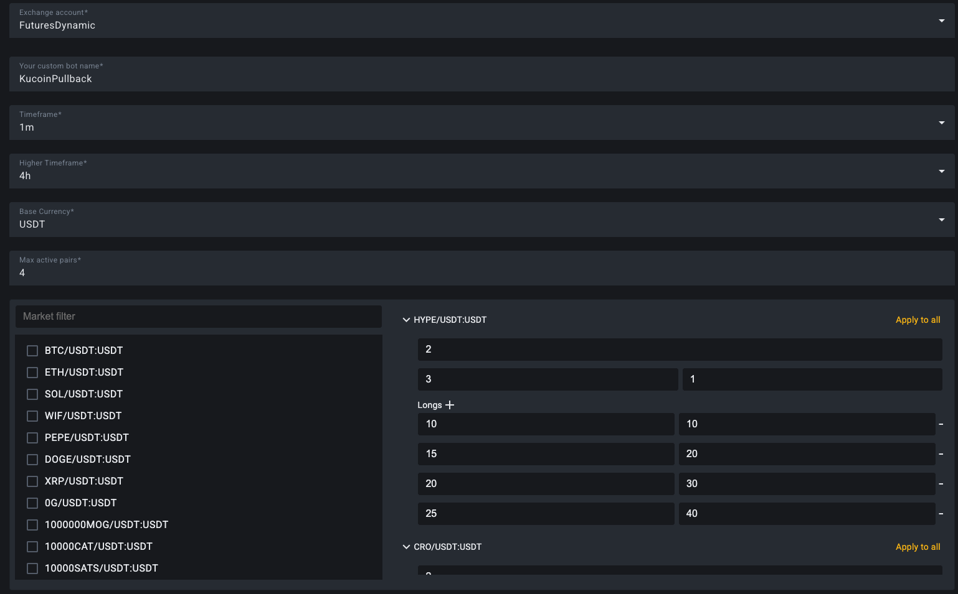Image resolution: width=958 pixels, height=594 pixels.
Task: Remove the Longs row with values 15 and 20
Action: (x=941, y=454)
